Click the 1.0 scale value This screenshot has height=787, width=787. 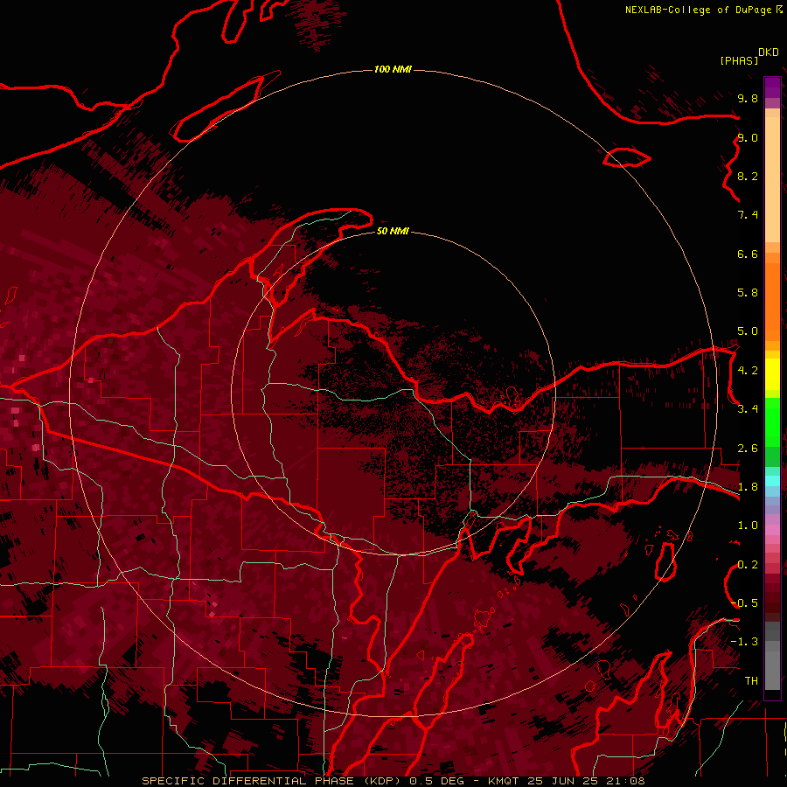(x=748, y=526)
